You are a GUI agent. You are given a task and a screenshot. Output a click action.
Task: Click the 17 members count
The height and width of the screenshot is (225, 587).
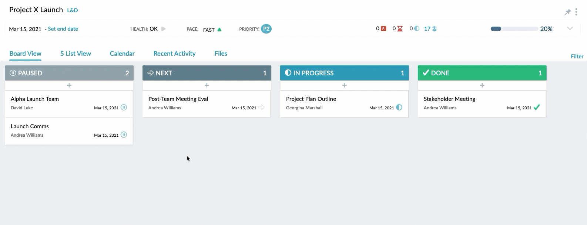[x=427, y=28]
